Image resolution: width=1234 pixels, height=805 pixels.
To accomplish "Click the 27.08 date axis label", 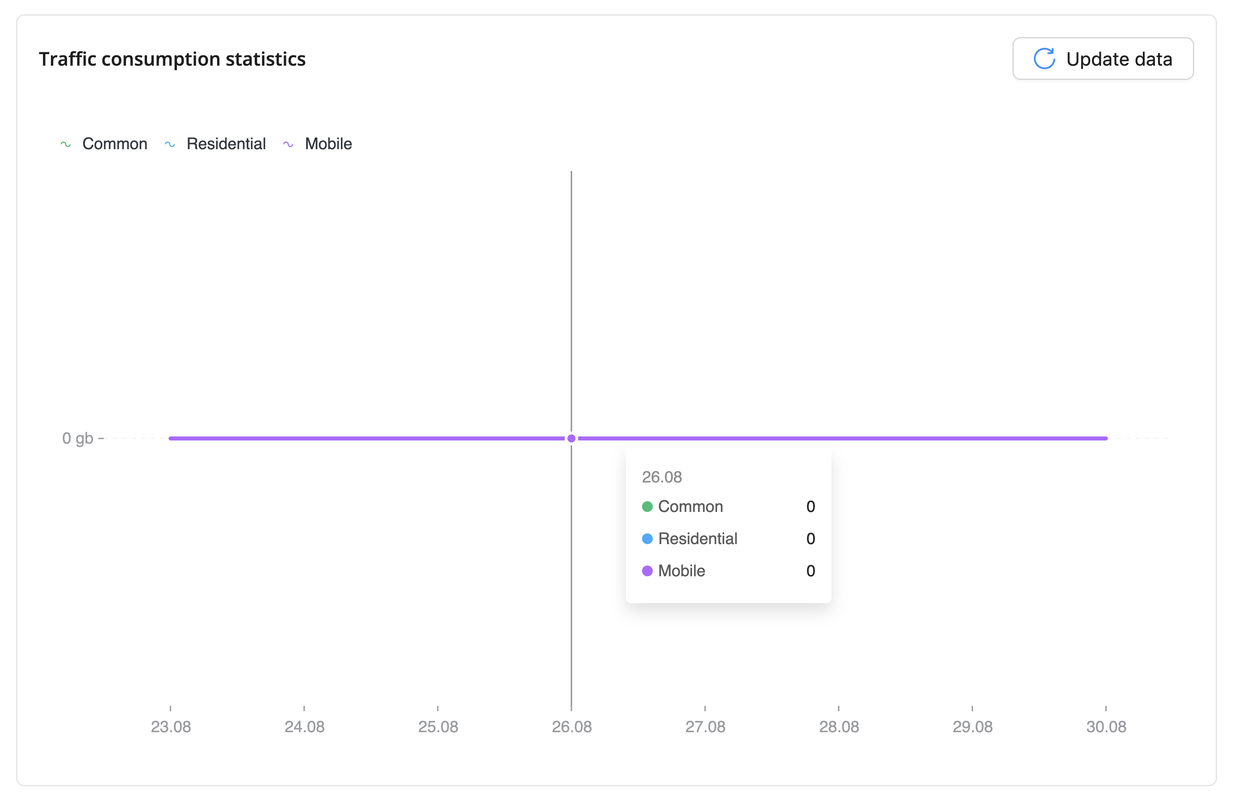I will [705, 727].
